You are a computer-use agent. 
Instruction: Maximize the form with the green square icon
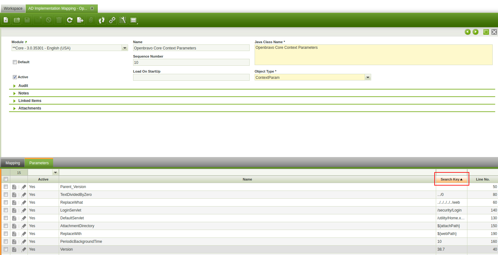coord(486,32)
